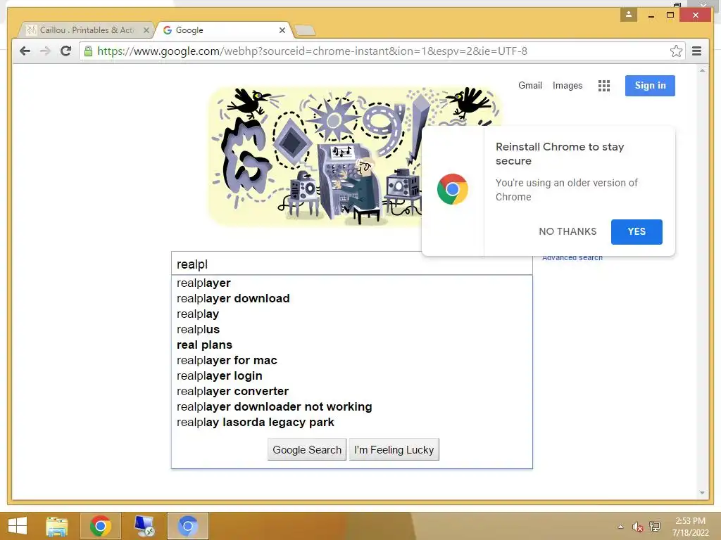The width and height of the screenshot is (721, 540).
Task: Dismiss the reinstall prompt with NO THANKS
Action: (568, 231)
